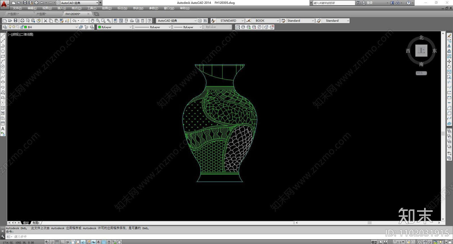
Task: Open the ByLayer lineweight dropdown
Action: click(201, 27)
